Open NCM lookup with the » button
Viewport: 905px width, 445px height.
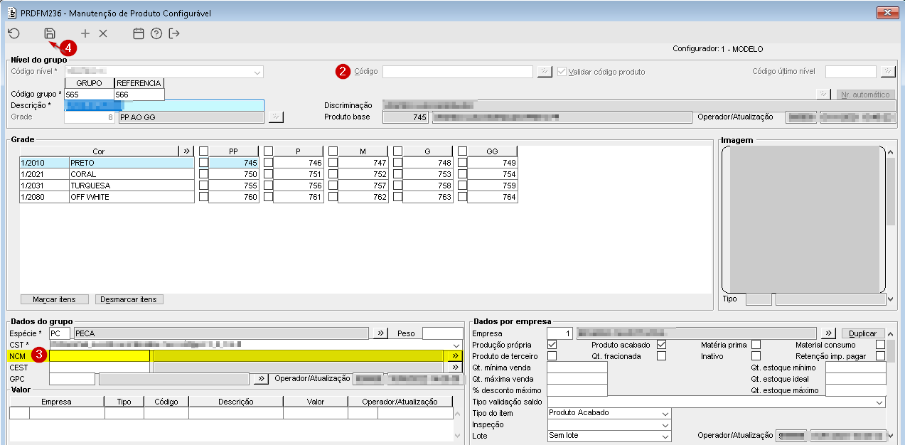tap(454, 355)
